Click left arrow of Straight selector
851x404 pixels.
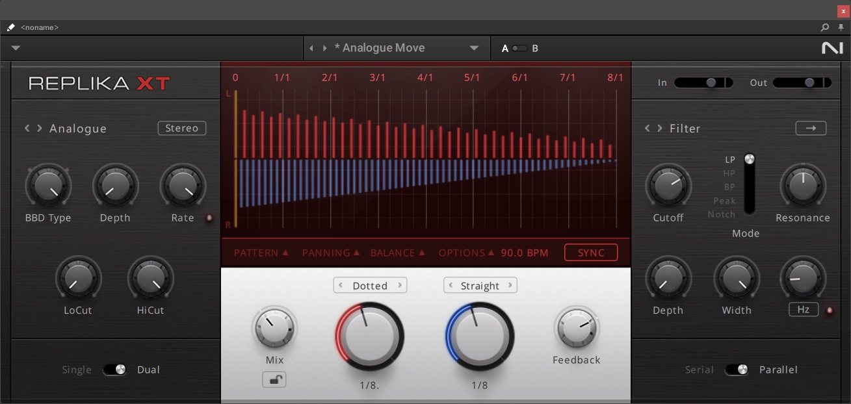click(450, 285)
